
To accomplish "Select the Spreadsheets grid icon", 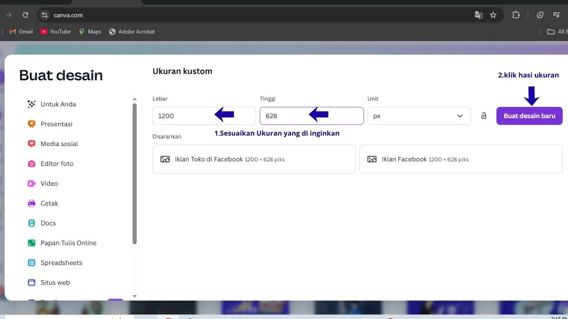I will click(x=32, y=263).
